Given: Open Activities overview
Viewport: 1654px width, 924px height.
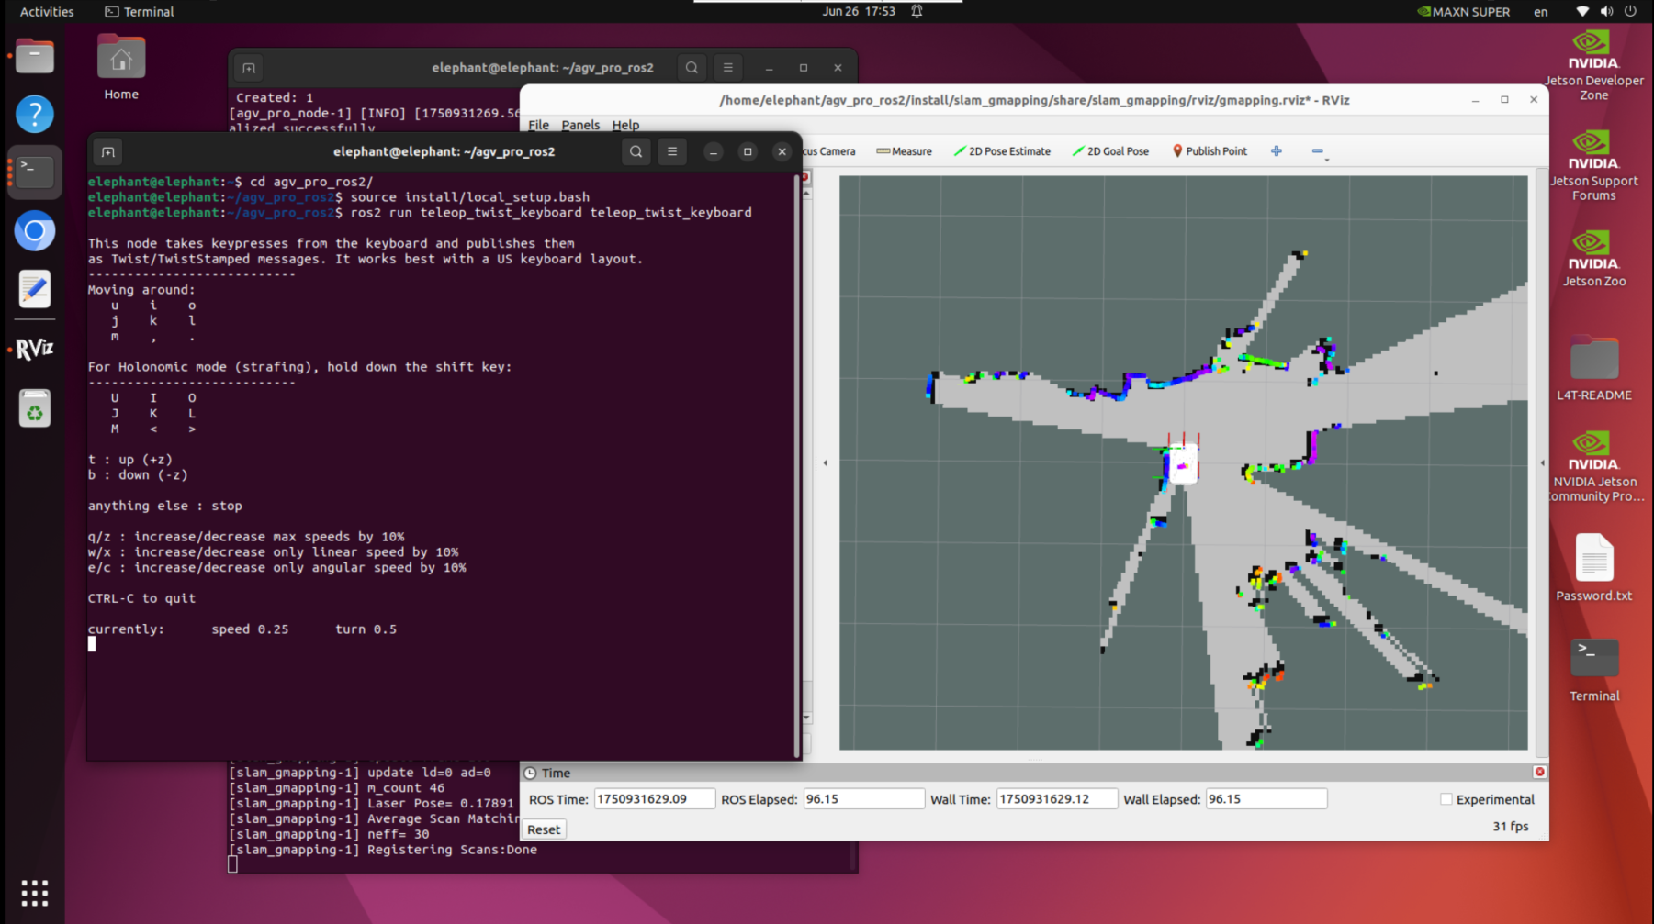Looking at the screenshot, I should pyautogui.click(x=47, y=12).
